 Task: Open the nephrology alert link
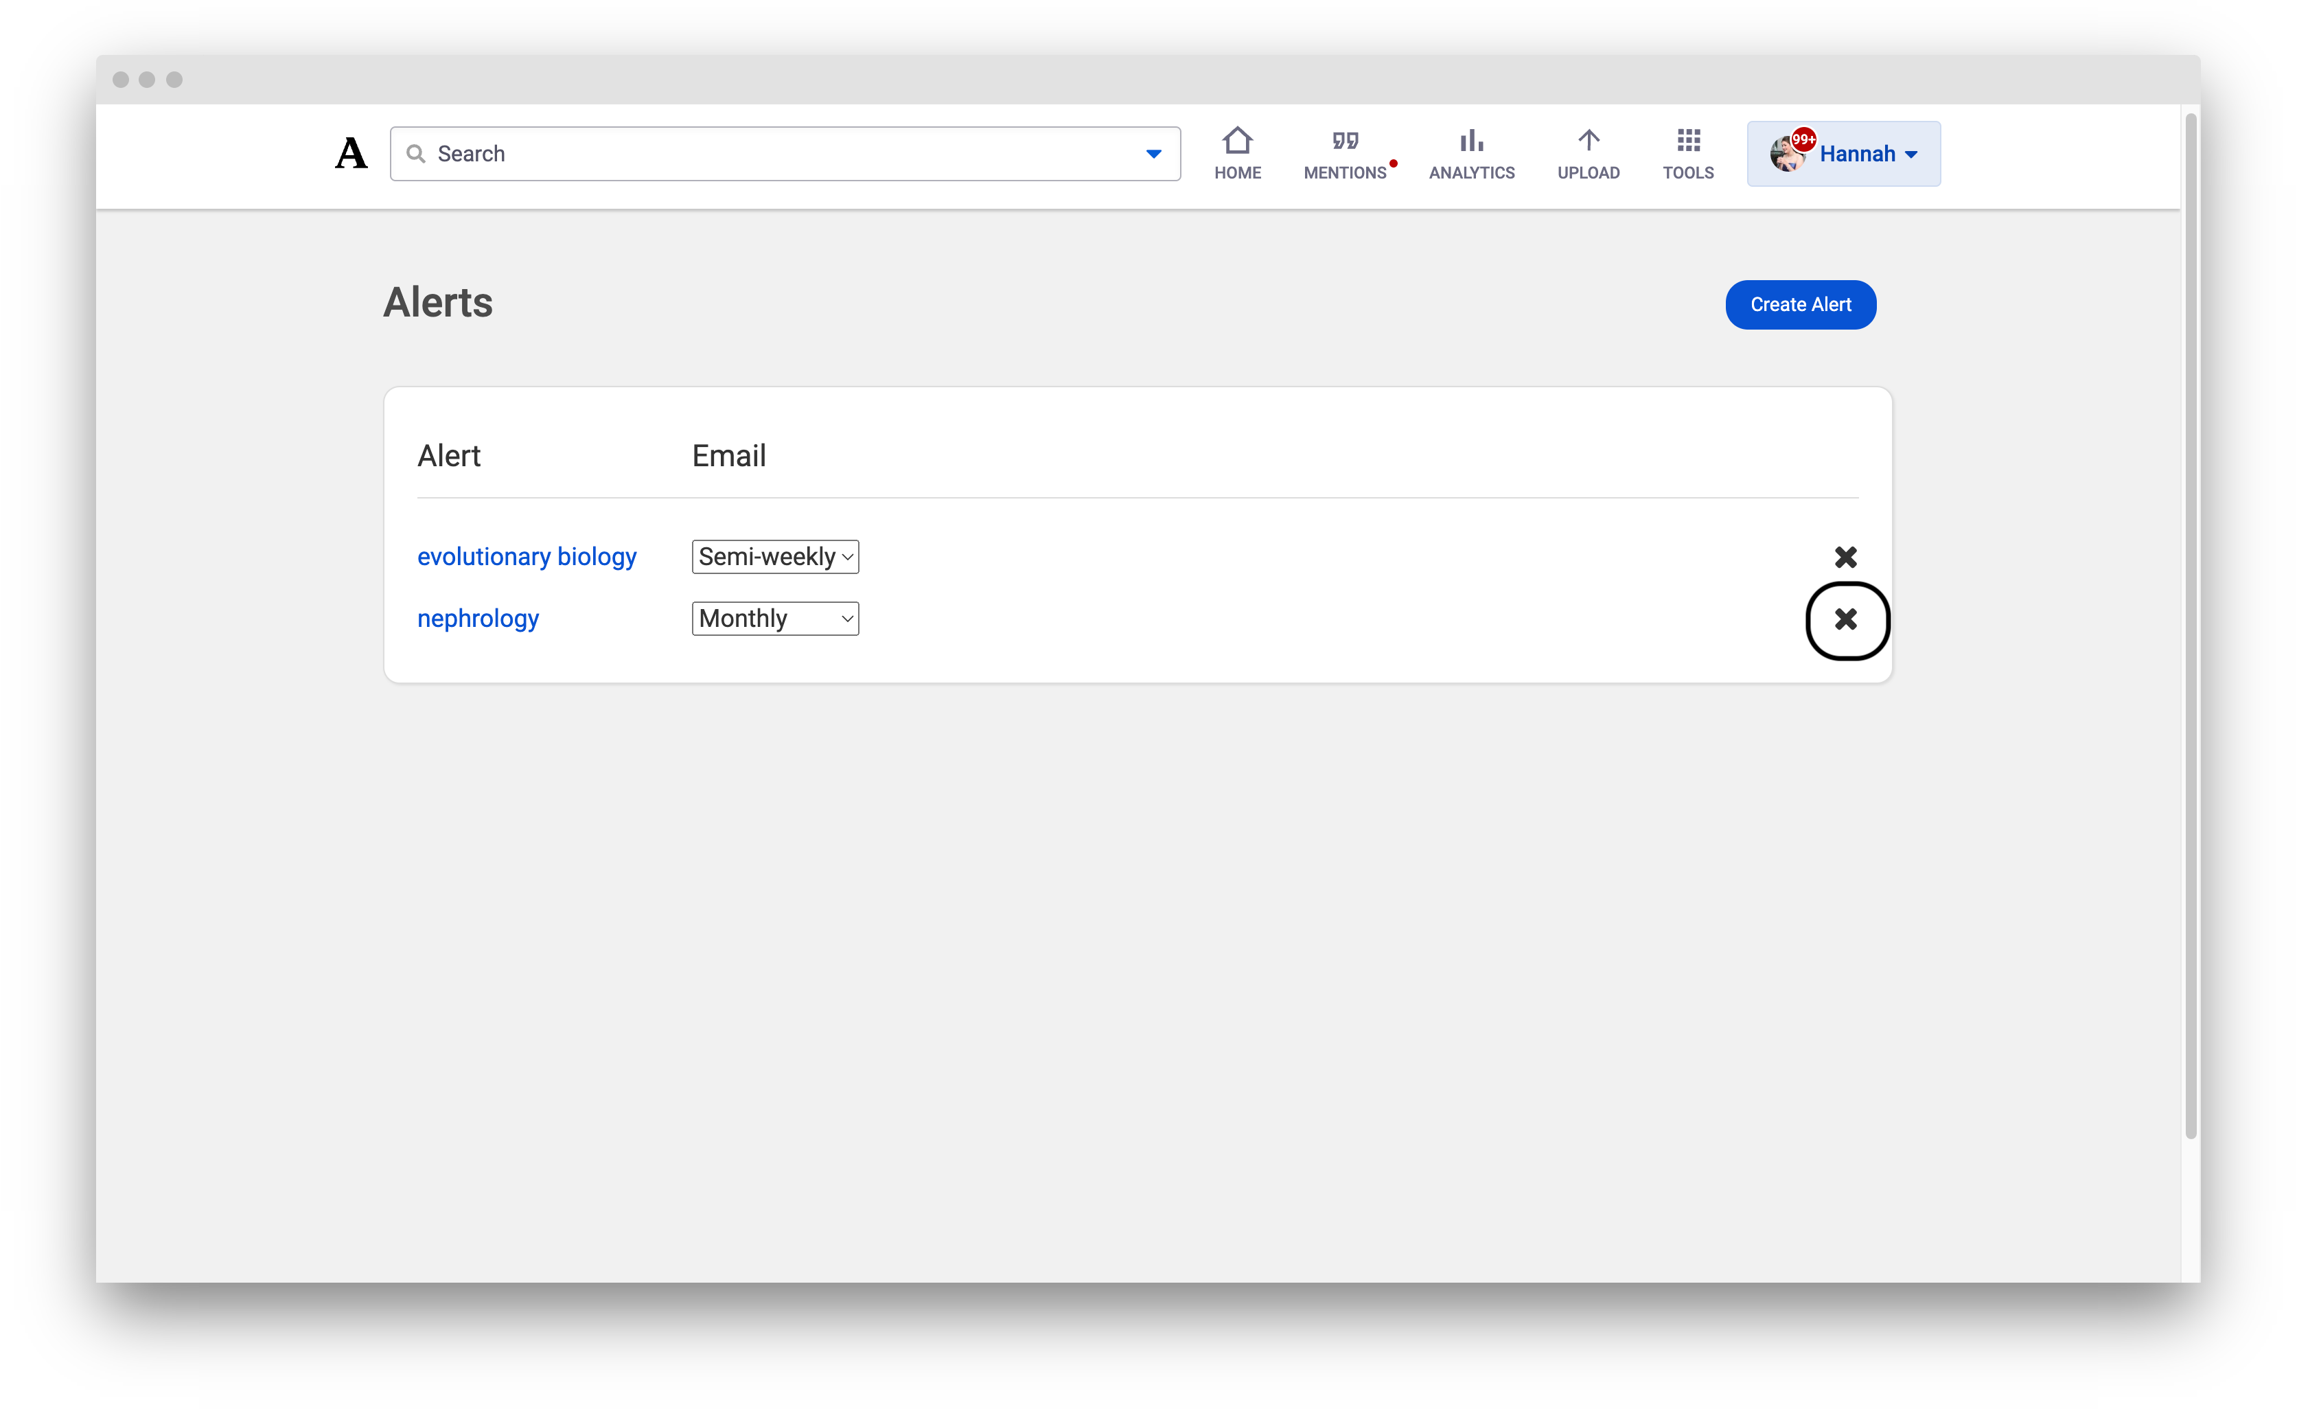coord(478,618)
